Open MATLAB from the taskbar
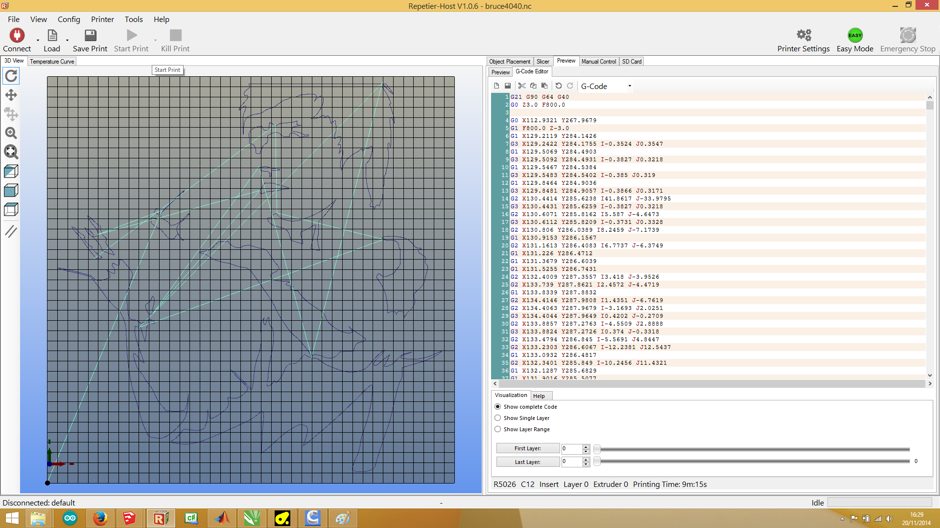940x528 pixels. pyautogui.click(x=222, y=518)
